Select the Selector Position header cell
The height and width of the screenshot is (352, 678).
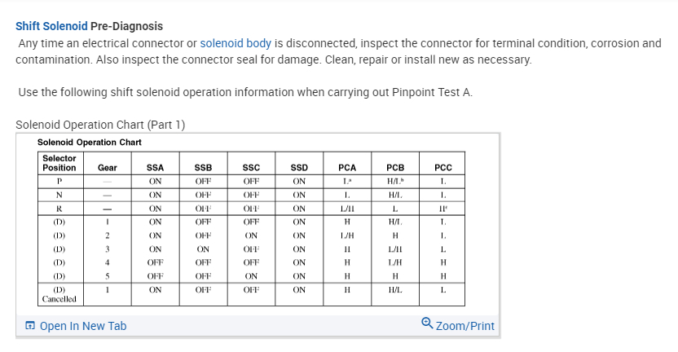[59, 163]
